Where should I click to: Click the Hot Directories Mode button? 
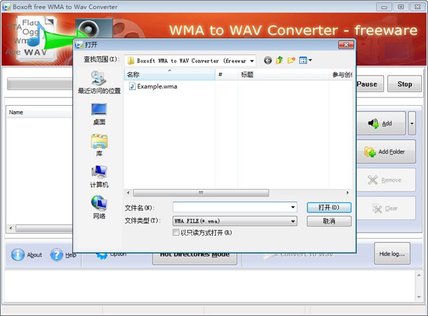[194, 258]
